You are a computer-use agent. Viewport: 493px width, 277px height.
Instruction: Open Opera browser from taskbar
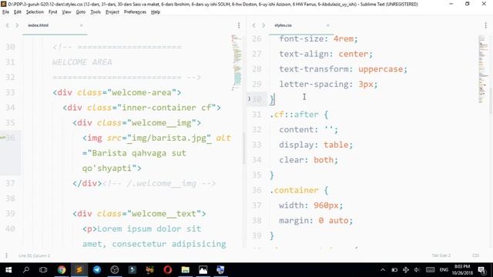pyautogui.click(x=168, y=270)
